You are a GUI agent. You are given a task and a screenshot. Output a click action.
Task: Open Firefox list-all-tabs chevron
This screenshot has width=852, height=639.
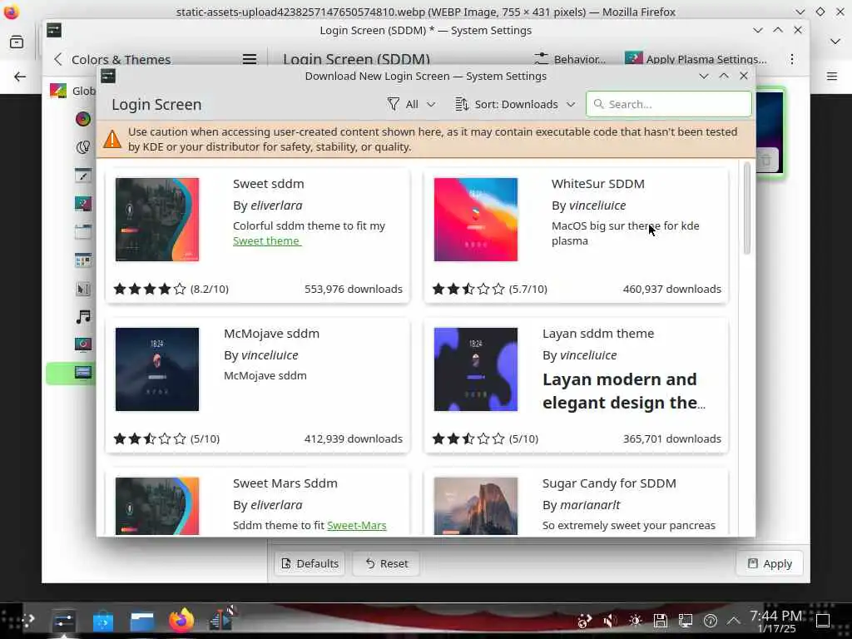tap(835, 42)
